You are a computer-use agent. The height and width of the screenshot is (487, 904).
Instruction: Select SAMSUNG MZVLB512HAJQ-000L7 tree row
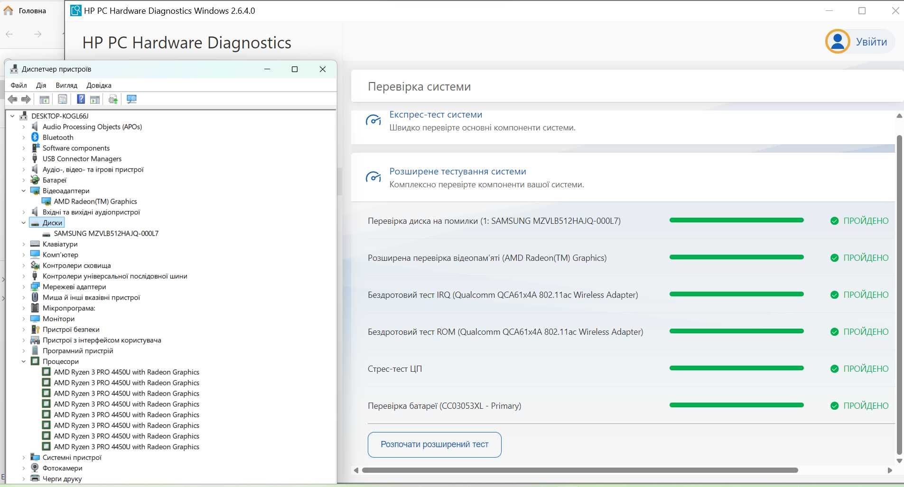(106, 233)
